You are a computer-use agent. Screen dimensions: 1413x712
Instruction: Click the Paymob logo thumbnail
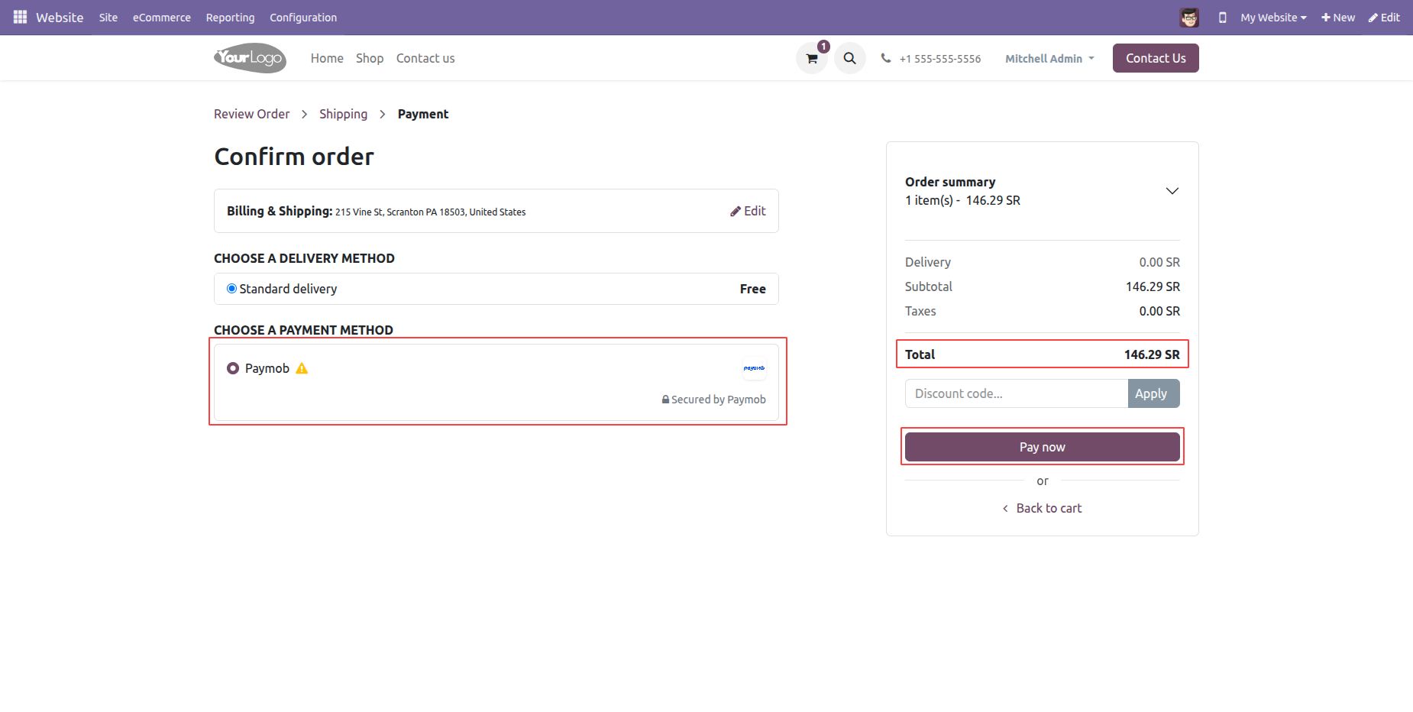pos(754,368)
